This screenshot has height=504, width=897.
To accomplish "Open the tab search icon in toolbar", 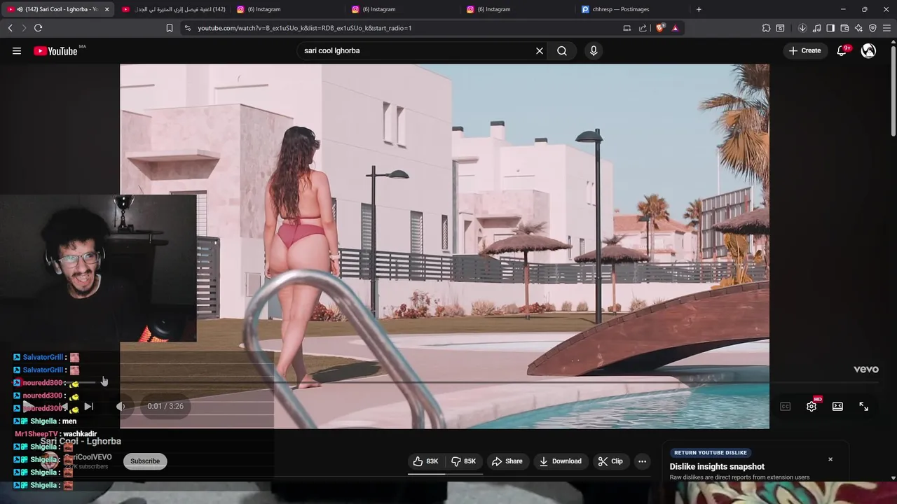I will (x=780, y=28).
